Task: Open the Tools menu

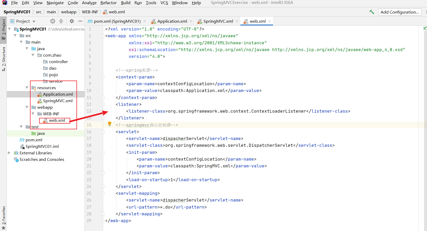Action: click(x=151, y=3)
